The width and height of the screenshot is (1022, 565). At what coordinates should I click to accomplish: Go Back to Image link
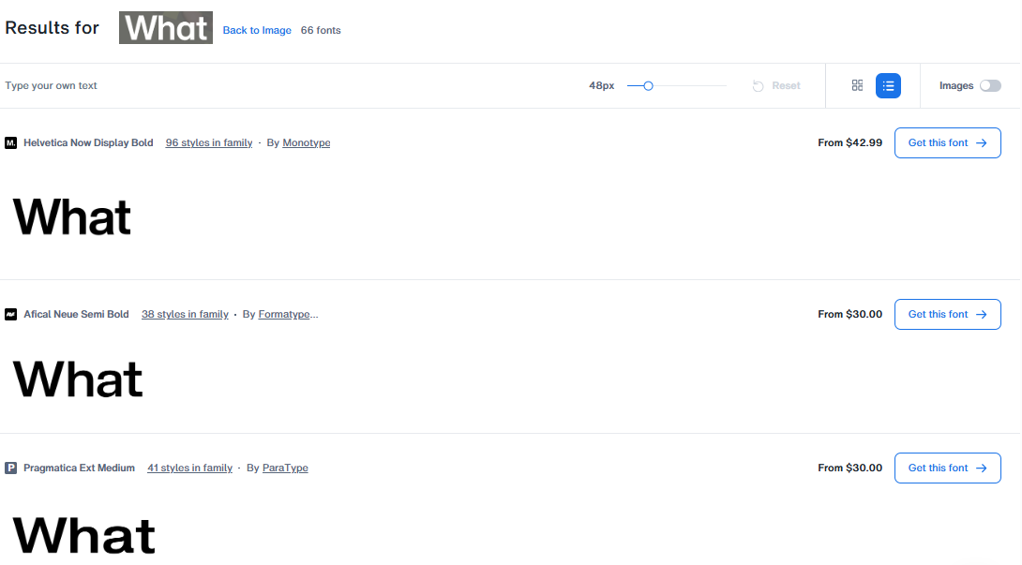(257, 30)
